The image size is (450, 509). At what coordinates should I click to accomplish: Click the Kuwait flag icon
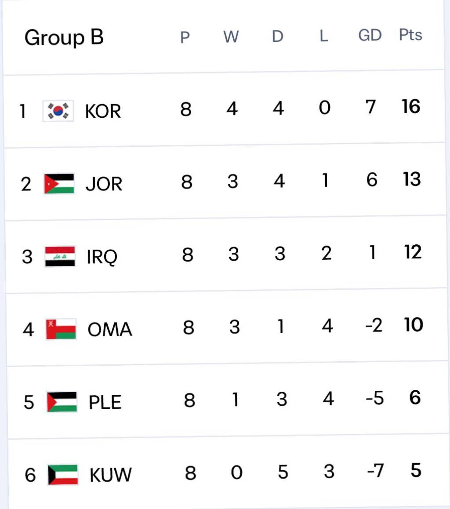[63, 475]
